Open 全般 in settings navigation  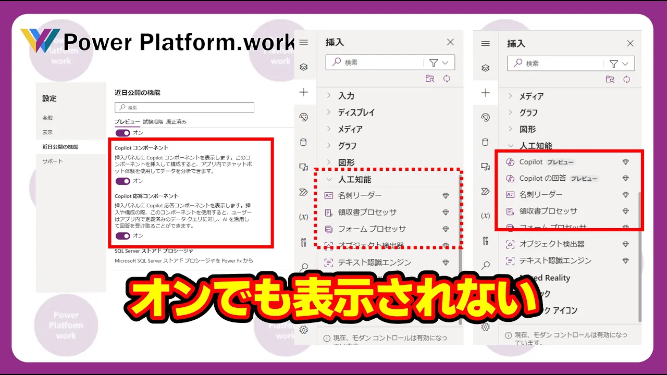tap(47, 118)
